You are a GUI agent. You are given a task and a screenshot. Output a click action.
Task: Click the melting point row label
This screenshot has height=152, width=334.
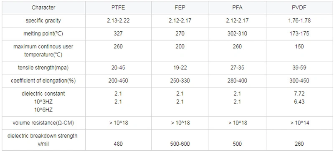click(x=43, y=34)
